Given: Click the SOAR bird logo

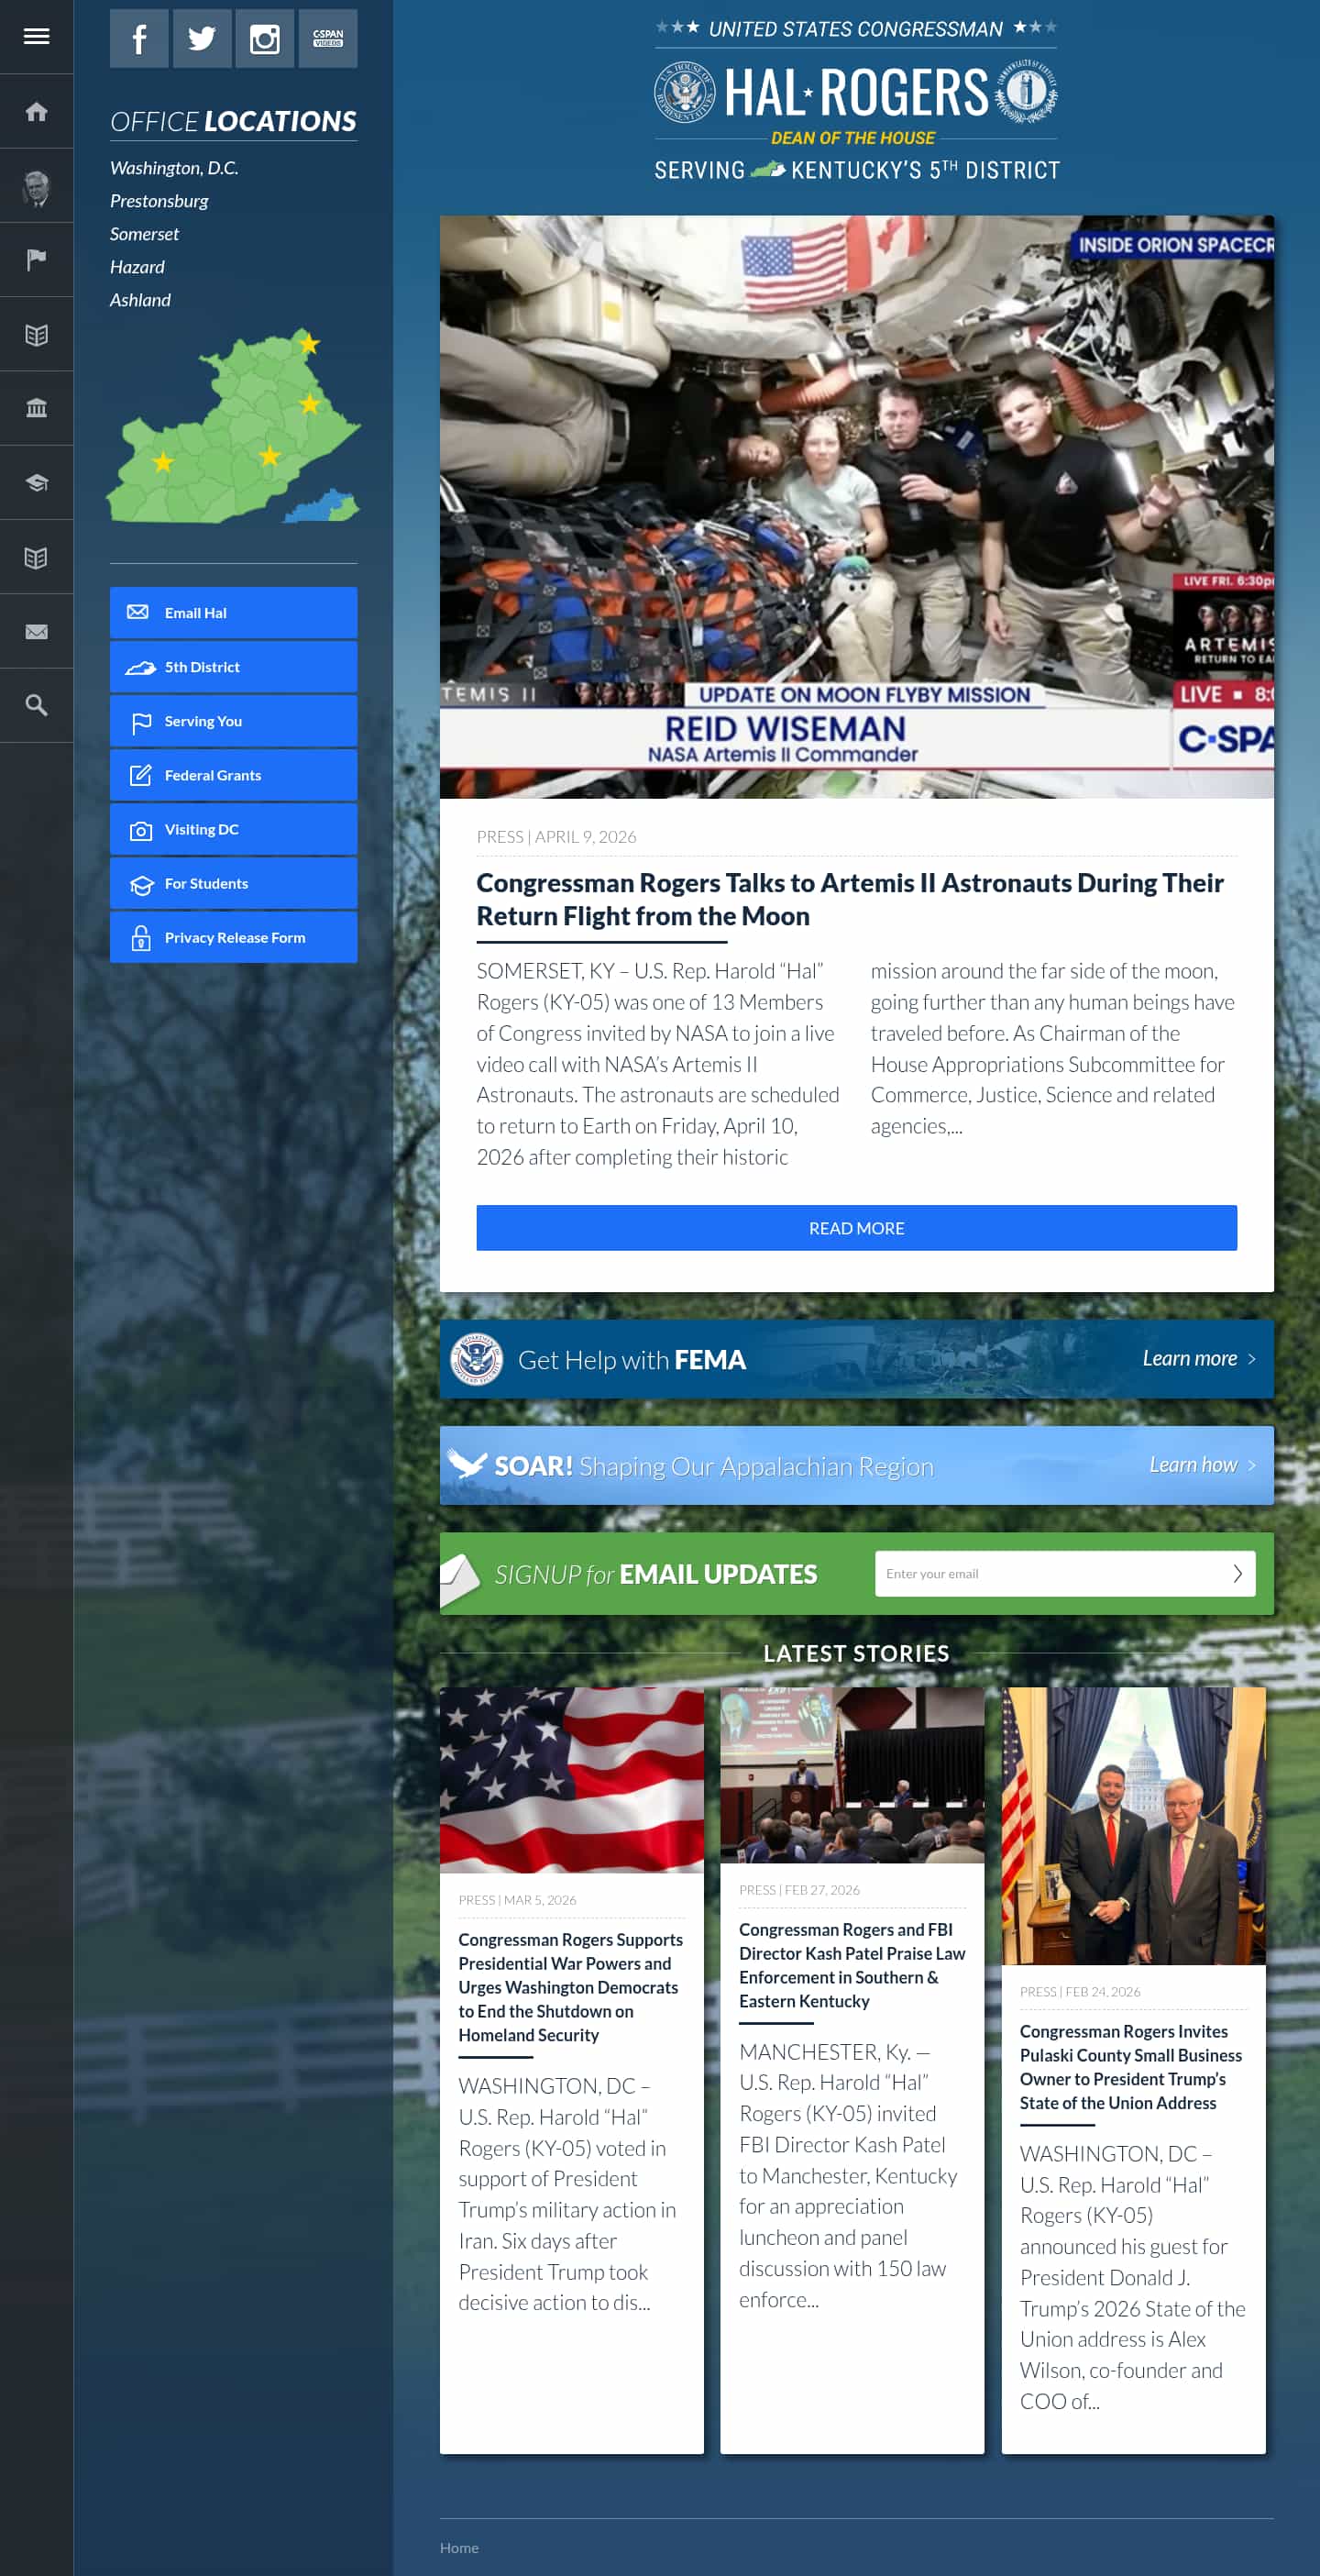Looking at the screenshot, I should 467,1465.
